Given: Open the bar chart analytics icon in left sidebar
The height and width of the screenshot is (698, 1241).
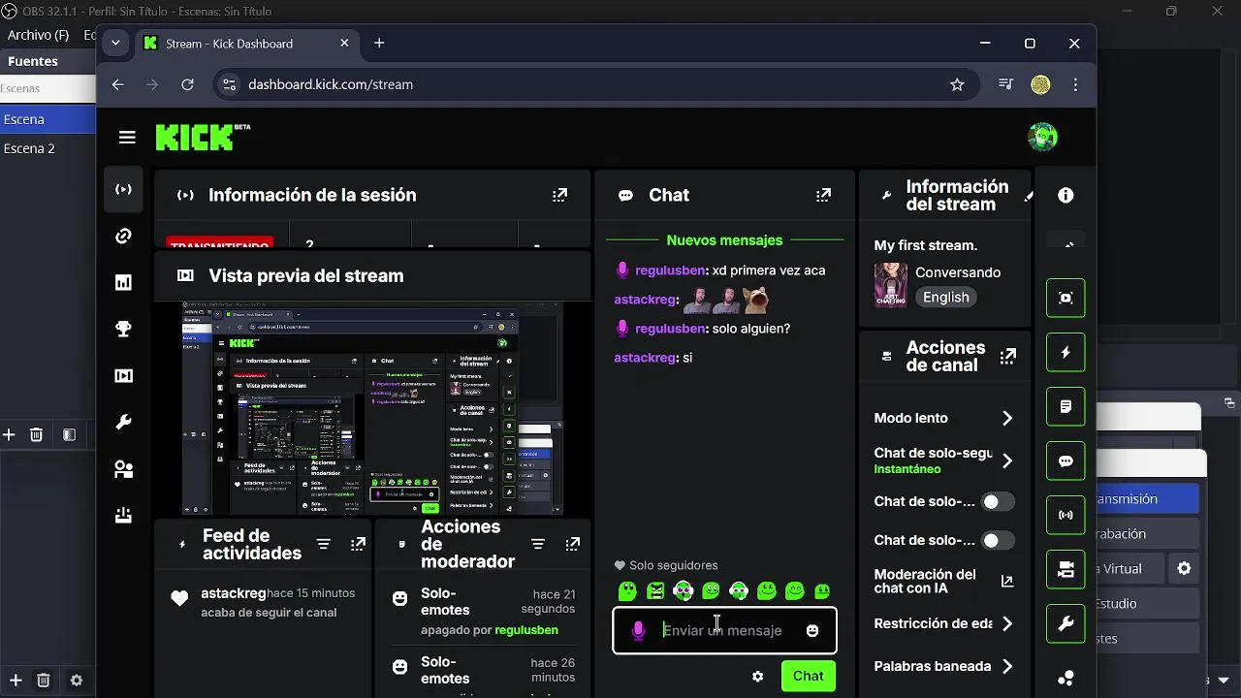Looking at the screenshot, I should [x=123, y=282].
